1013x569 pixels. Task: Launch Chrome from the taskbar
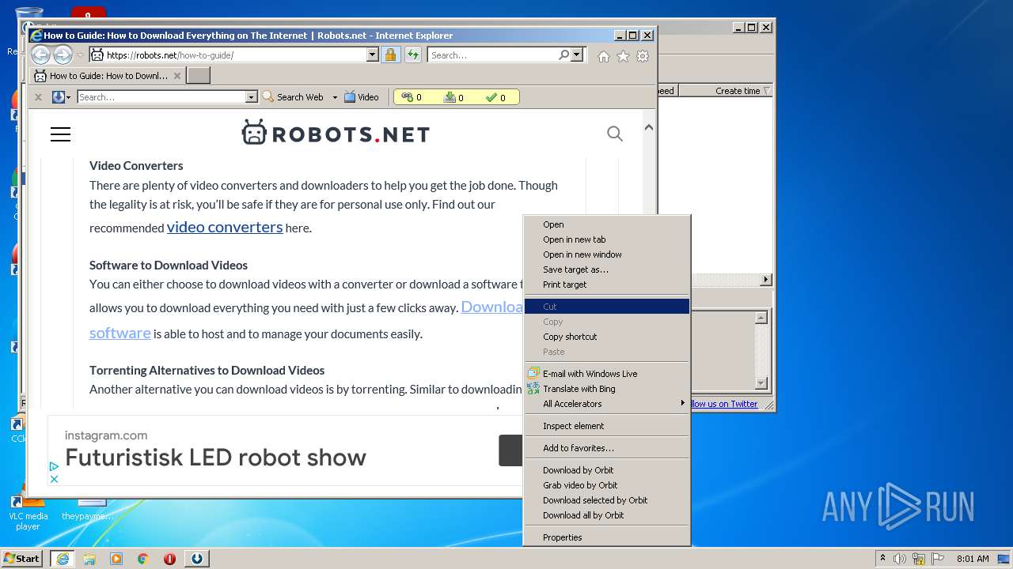click(x=143, y=559)
